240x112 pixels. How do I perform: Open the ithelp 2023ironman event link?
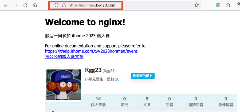(91, 51)
